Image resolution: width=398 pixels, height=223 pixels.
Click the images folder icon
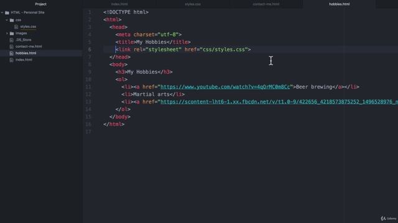tap(12, 33)
